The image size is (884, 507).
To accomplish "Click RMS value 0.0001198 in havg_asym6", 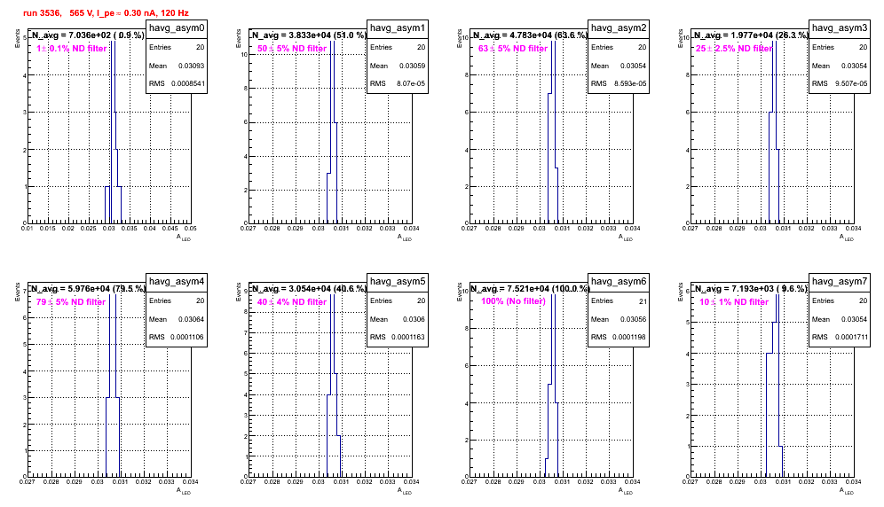I will pyautogui.click(x=630, y=337).
